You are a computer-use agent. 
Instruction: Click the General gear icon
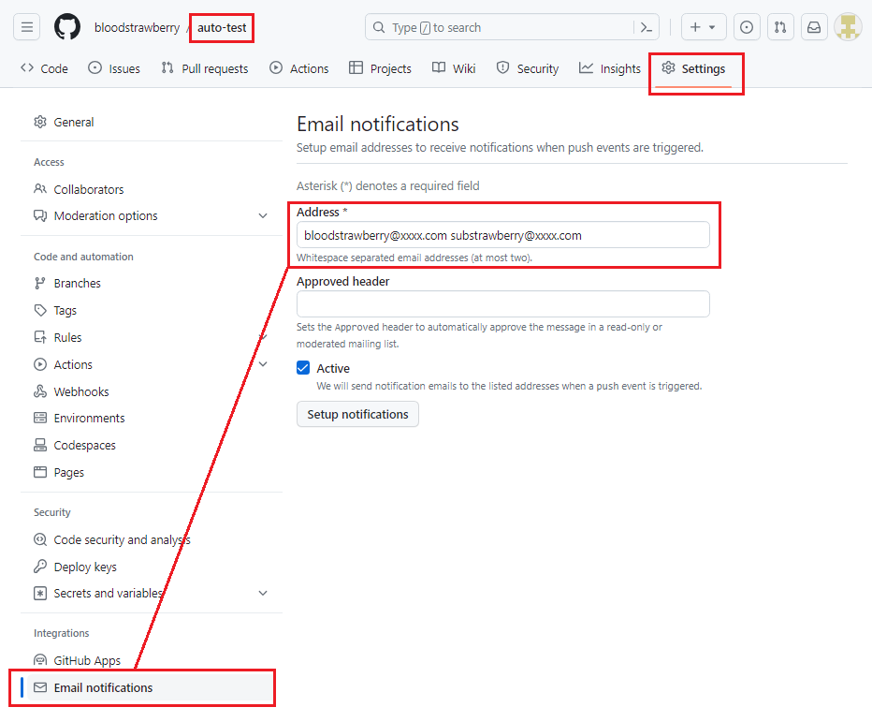(x=40, y=122)
